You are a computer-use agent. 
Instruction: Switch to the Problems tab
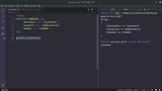tap(104, 9)
